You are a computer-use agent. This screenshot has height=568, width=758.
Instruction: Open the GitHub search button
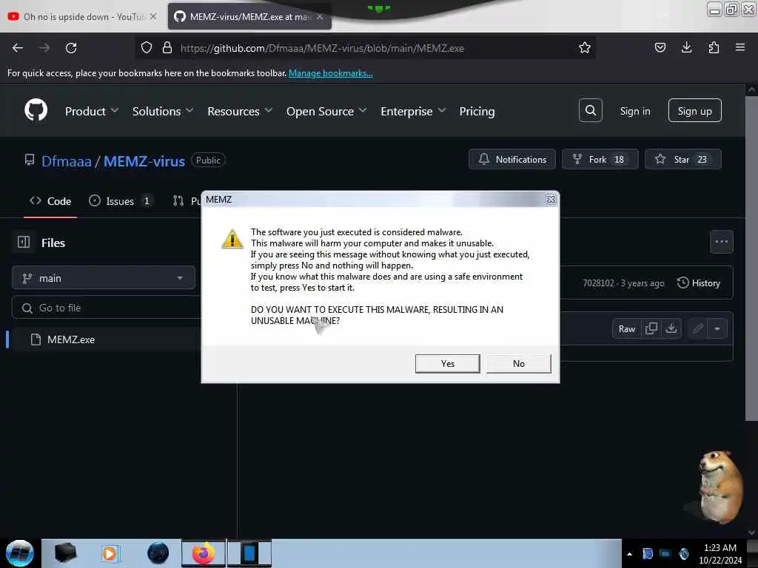tap(590, 111)
